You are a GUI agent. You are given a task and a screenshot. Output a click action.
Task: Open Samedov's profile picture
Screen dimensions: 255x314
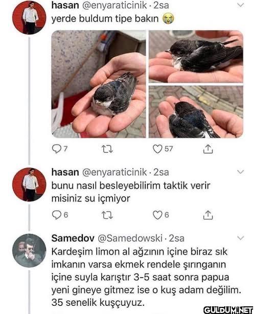[29, 251]
